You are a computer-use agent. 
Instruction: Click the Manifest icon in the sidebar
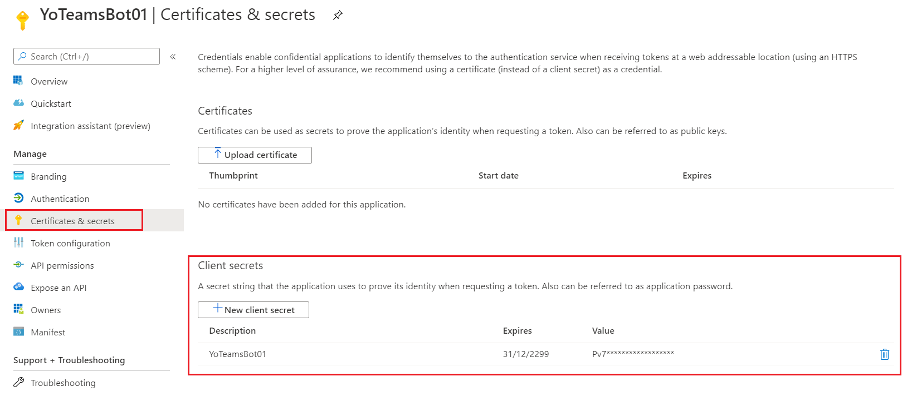point(18,332)
